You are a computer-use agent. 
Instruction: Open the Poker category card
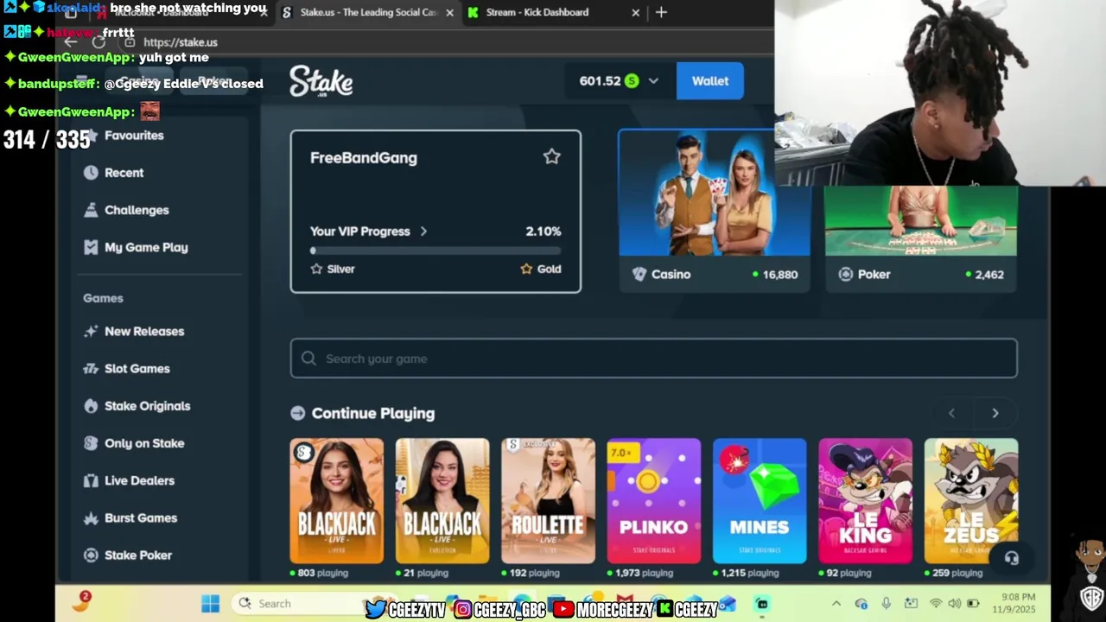point(921,239)
